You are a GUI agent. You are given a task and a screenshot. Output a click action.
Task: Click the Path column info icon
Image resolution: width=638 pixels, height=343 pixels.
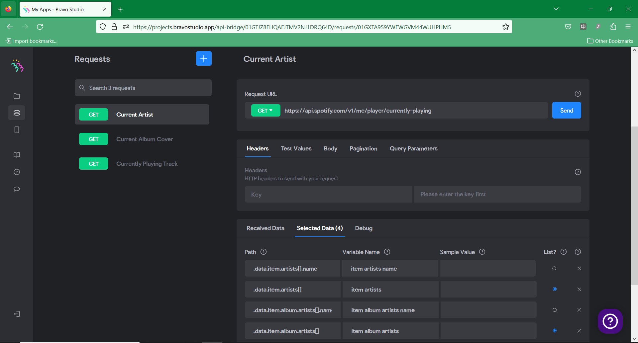[264, 252]
